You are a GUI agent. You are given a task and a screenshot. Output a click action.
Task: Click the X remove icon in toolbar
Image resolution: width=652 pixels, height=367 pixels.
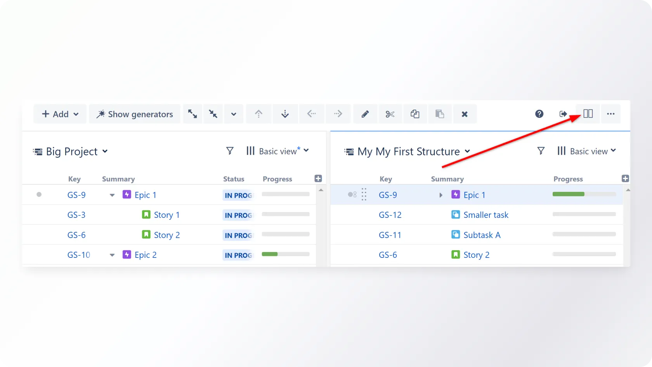coord(464,114)
